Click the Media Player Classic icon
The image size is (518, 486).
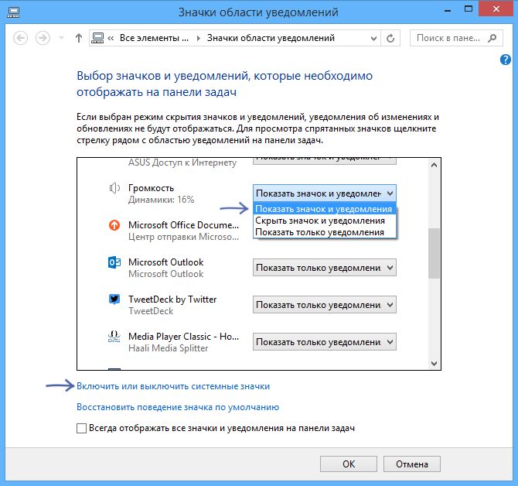pyautogui.click(x=114, y=337)
